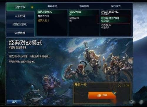Choose 极地大乱斗 game mode
This screenshot has height=107, width=147.
click(x=44, y=16)
